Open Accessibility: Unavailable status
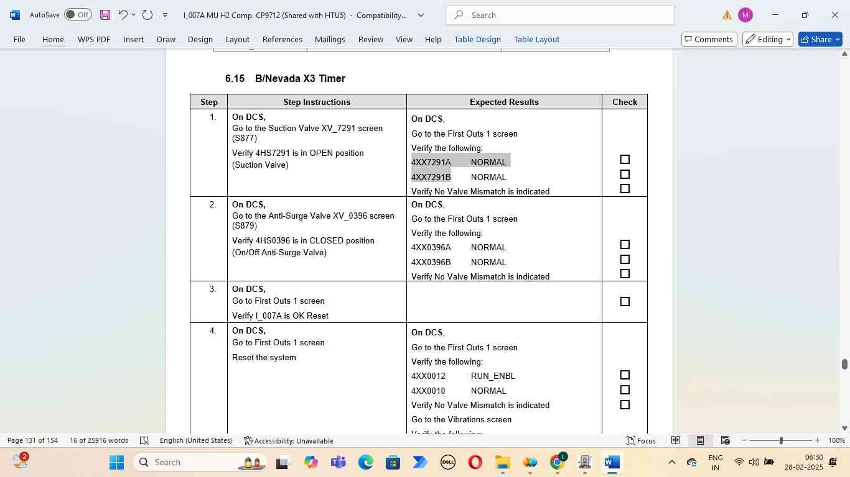 [x=288, y=440]
